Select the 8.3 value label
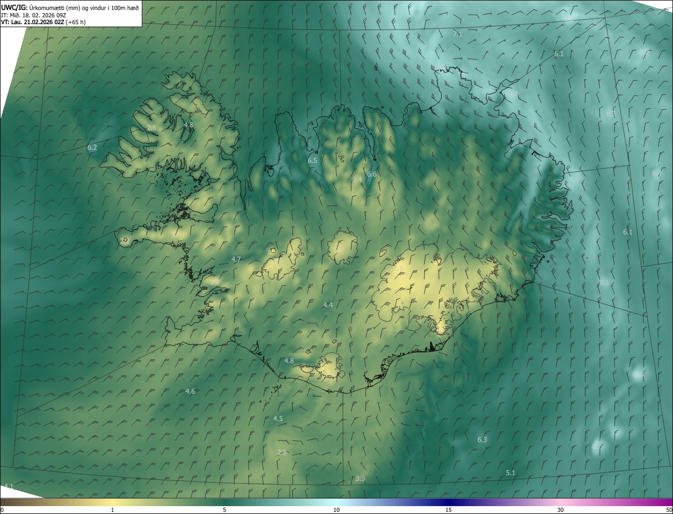This screenshot has width=673, height=514. pos(611,114)
